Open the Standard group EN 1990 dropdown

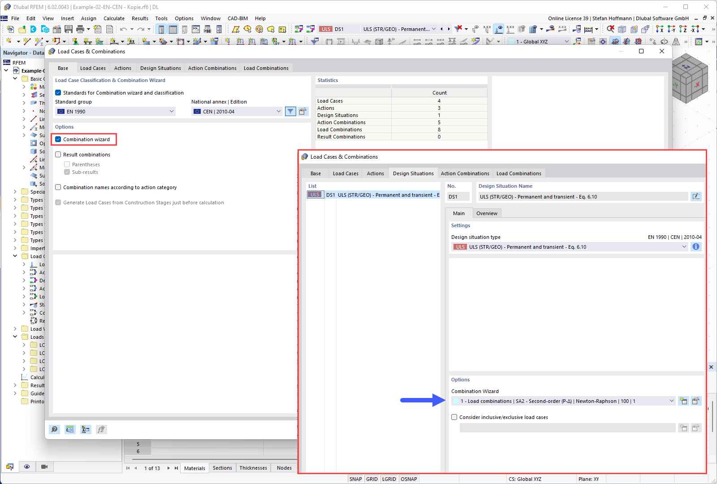[x=172, y=111]
